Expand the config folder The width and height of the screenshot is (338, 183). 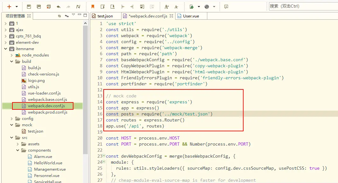tap(12, 119)
